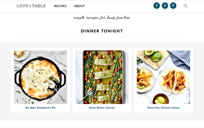Open the Recipes menu item
This screenshot has width=204, height=128.
(x=60, y=6)
